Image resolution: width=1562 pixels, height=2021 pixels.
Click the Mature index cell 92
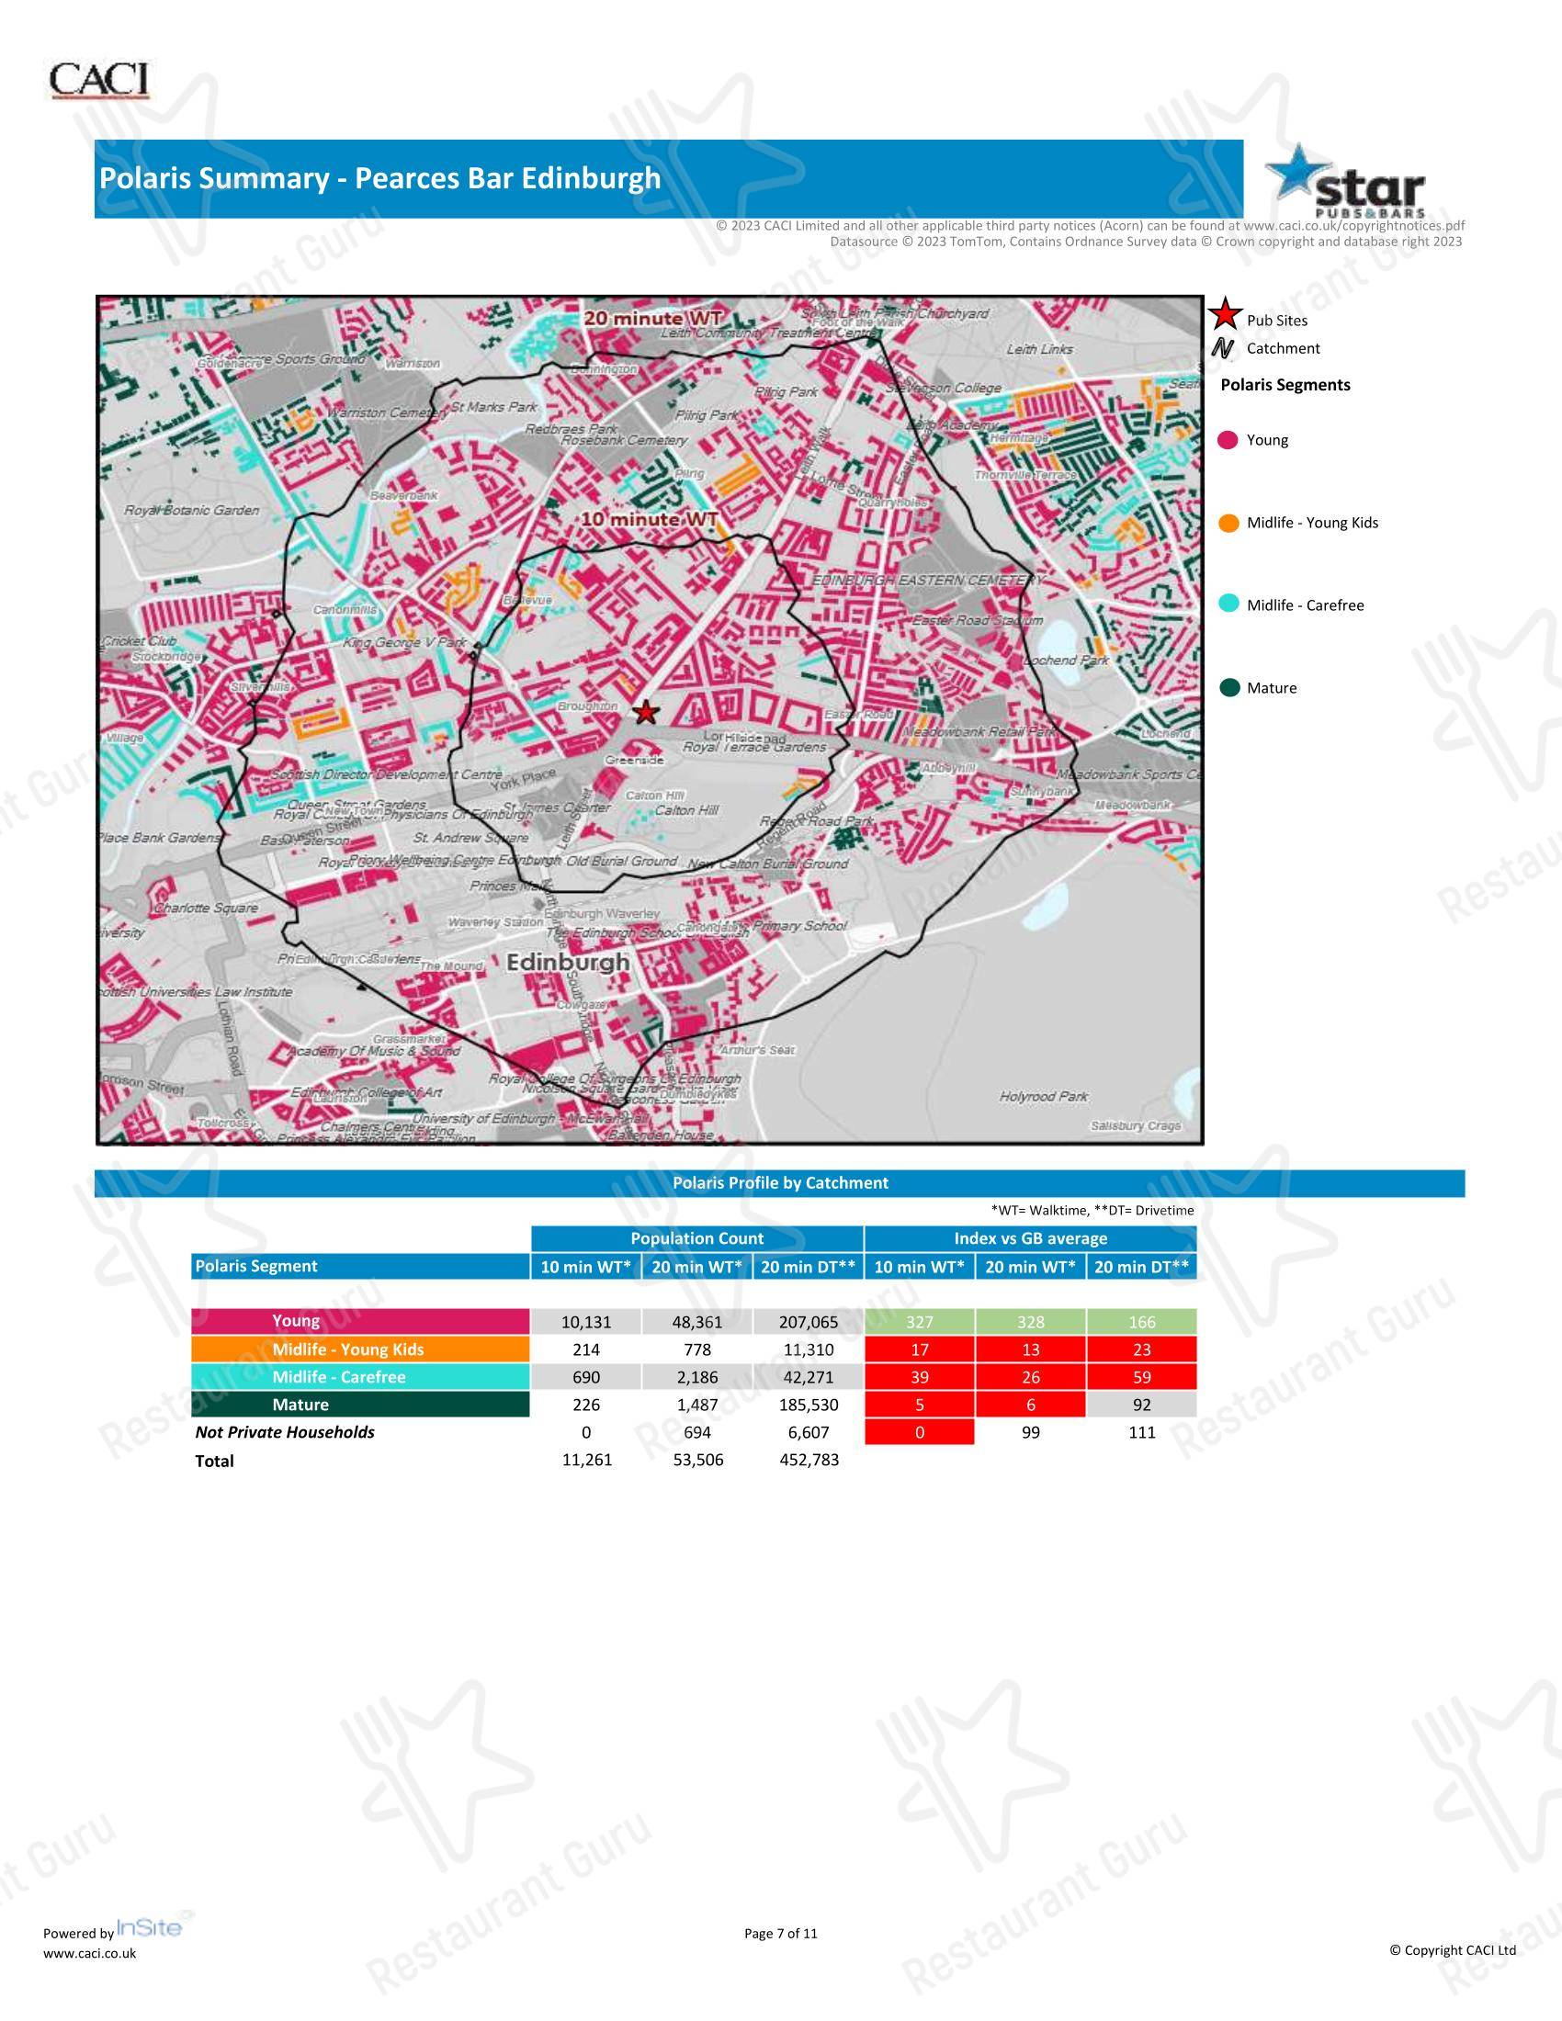pyautogui.click(x=1141, y=1405)
